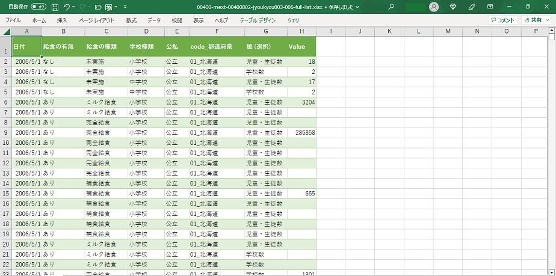Expand the Undo history dropdown arrow
Viewport: 556px width, 276px height.
click(x=74, y=7)
